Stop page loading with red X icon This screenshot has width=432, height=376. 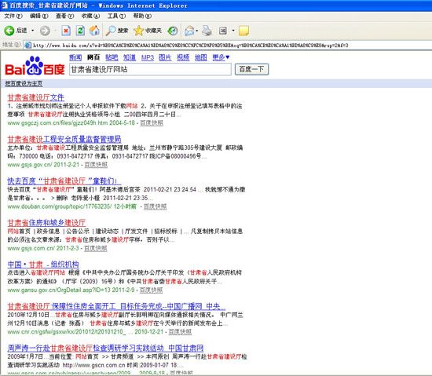click(66, 31)
